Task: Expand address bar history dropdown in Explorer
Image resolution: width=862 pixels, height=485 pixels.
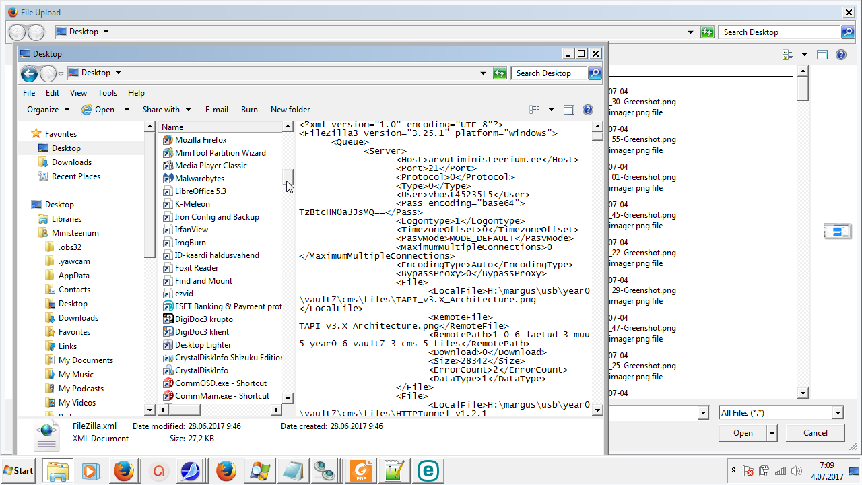Action: 483,73
